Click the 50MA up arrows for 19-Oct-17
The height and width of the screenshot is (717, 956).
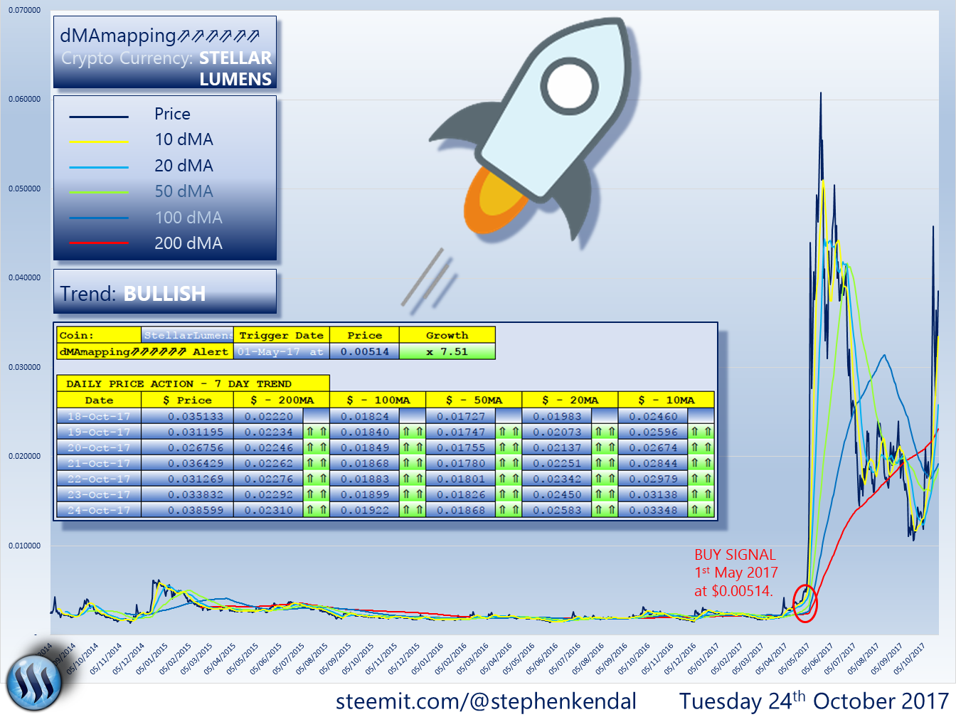click(x=508, y=432)
